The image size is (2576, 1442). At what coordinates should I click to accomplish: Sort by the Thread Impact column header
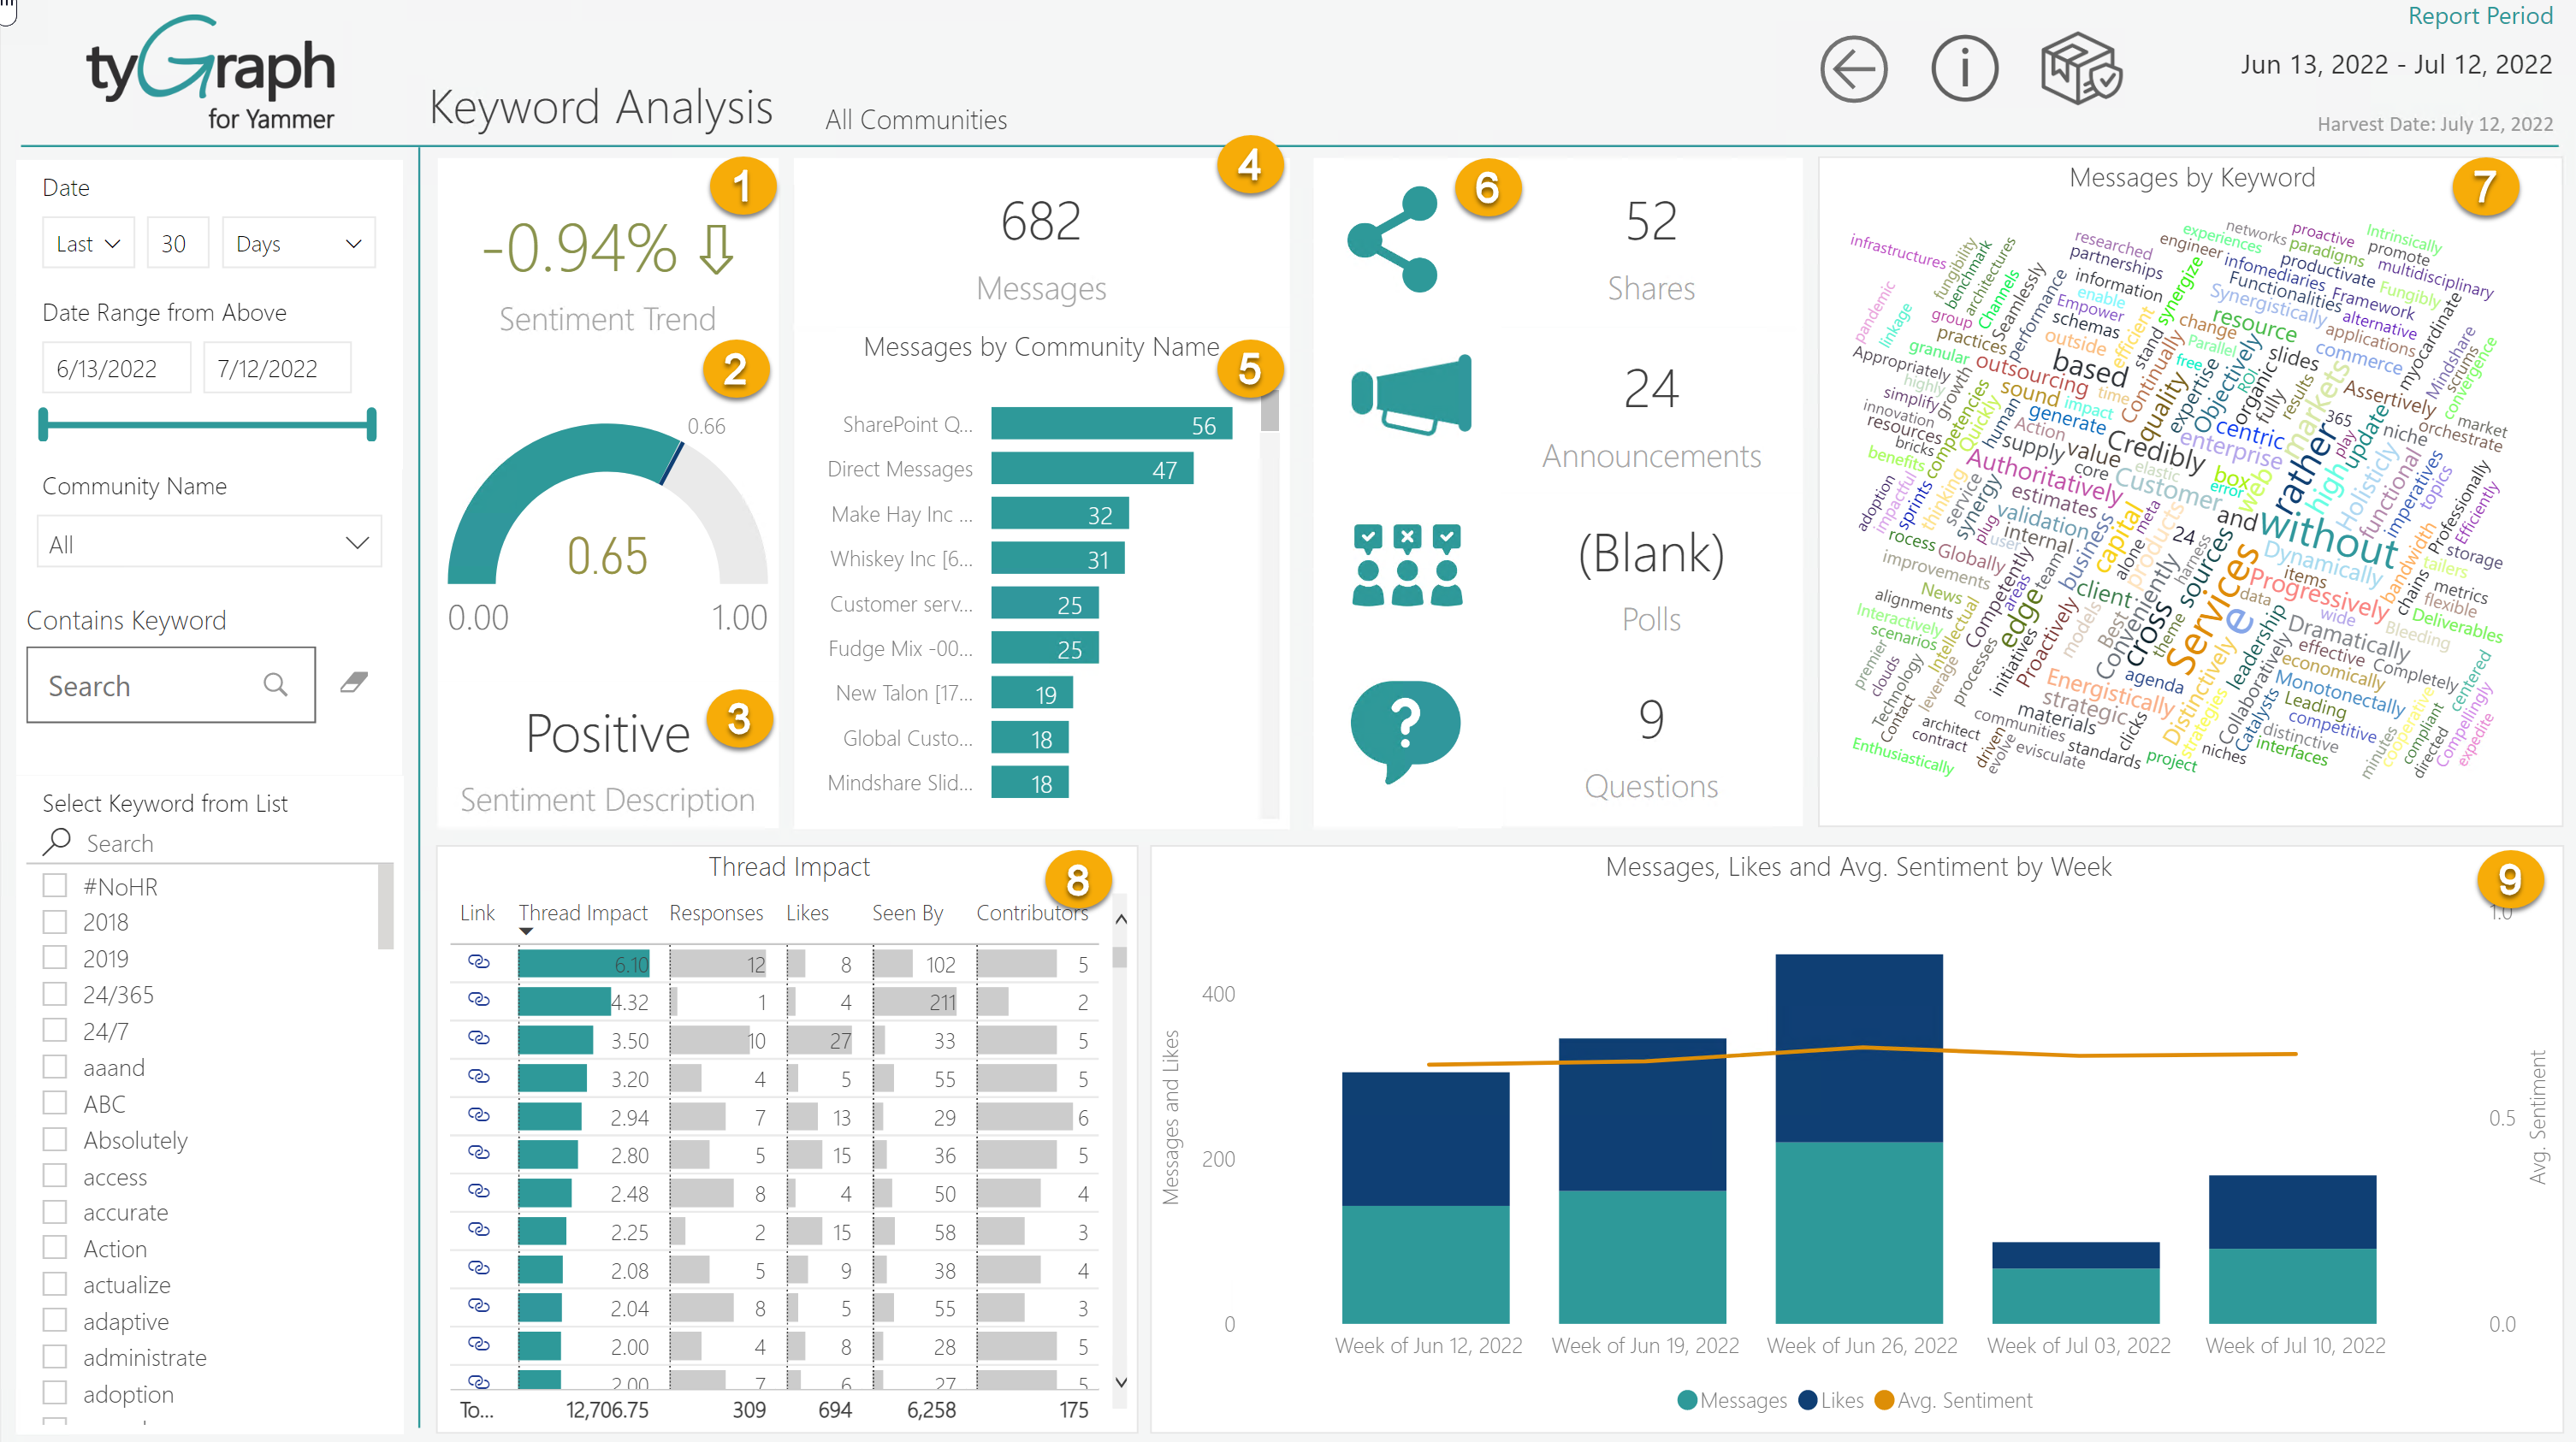click(x=582, y=913)
